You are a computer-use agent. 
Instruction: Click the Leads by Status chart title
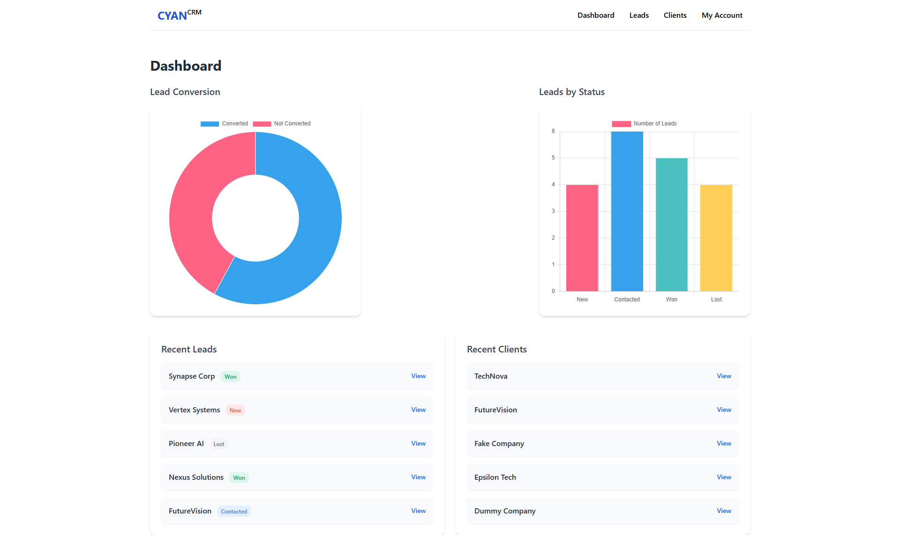coord(572,92)
